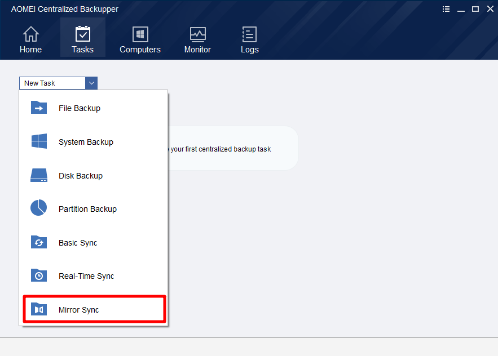The width and height of the screenshot is (498, 356).
Task: Open the Home tab icon
Action: (x=31, y=34)
